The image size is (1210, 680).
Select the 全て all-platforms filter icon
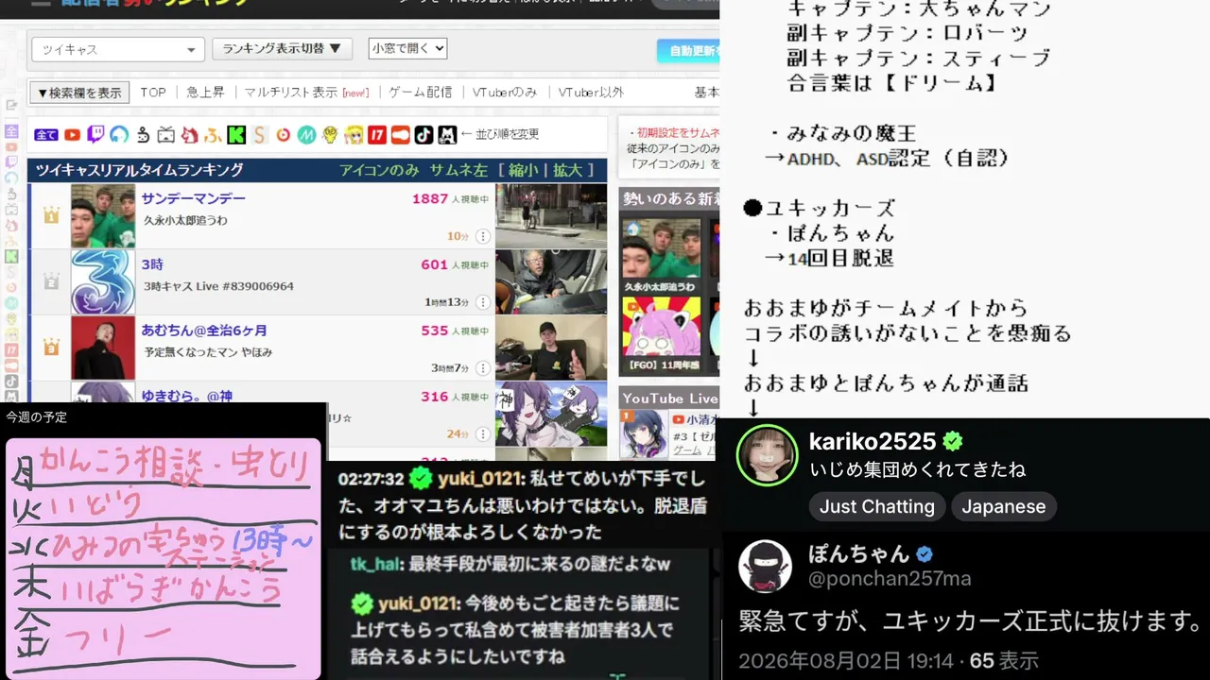(x=46, y=135)
